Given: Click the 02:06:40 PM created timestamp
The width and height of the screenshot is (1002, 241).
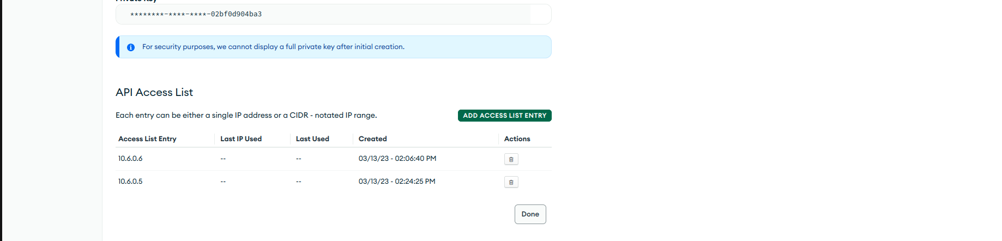Looking at the screenshot, I should [x=397, y=159].
